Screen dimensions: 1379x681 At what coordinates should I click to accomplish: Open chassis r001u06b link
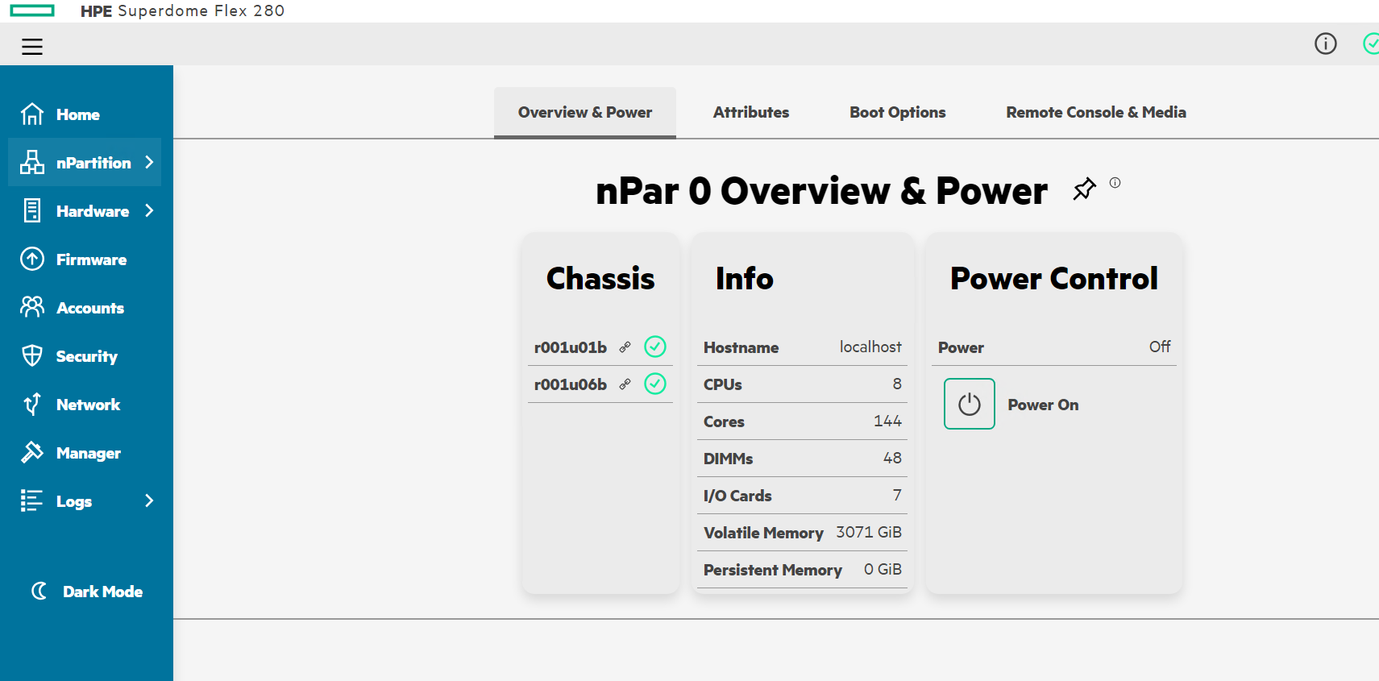pyautogui.click(x=571, y=384)
